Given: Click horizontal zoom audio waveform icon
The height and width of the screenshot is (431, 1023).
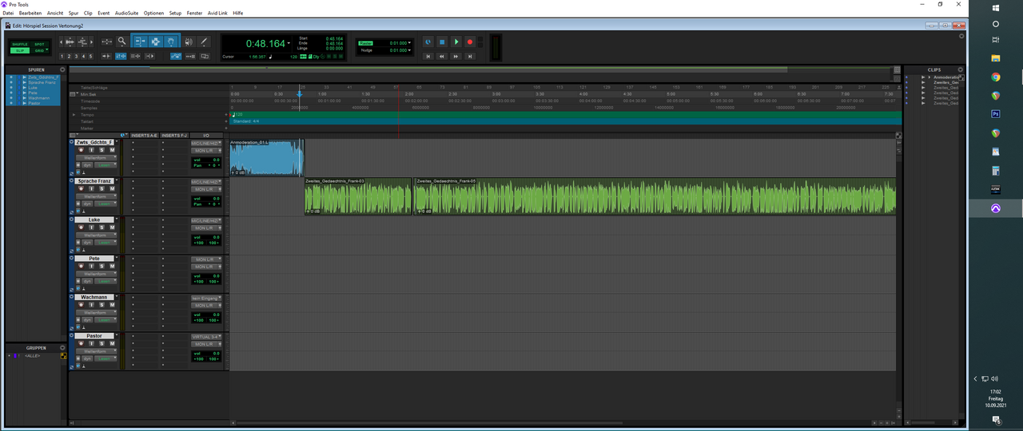Looking at the screenshot, I should pyautogui.click(x=70, y=42).
